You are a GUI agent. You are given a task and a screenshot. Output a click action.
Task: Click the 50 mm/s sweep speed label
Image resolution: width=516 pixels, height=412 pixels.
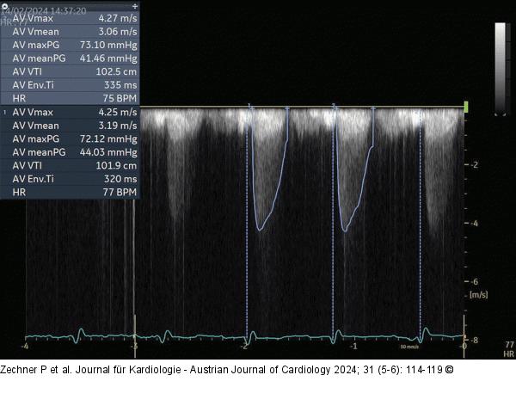(412, 347)
